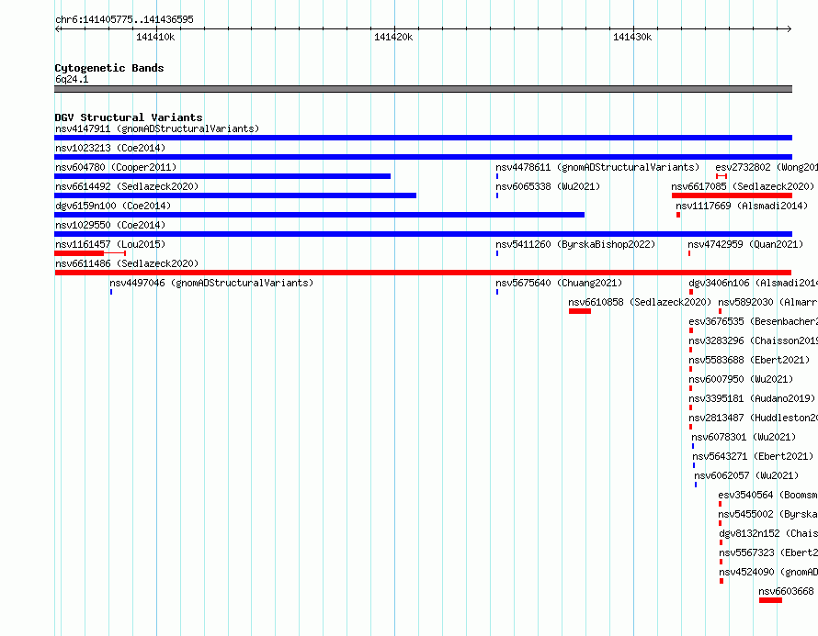The width and height of the screenshot is (818, 636).
Task: Click small red marker under nsv1117669
Action: 678,215
